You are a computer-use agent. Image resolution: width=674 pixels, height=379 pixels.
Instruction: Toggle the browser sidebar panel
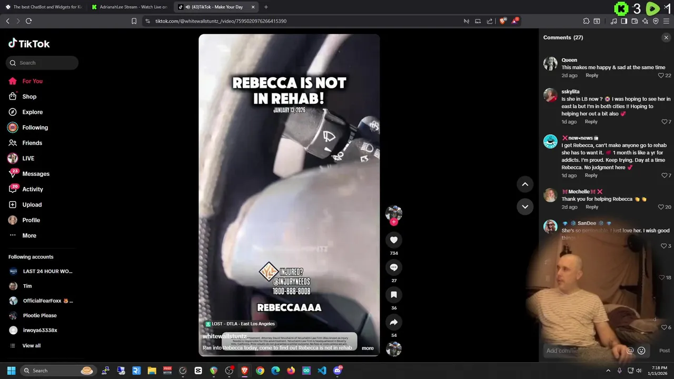coord(624,21)
